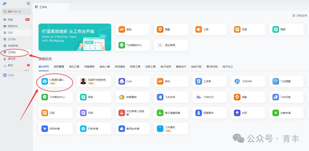The height and width of the screenshot is (151, 309).
Task: Open the 付款申请 payment request app
Action: click(94, 128)
